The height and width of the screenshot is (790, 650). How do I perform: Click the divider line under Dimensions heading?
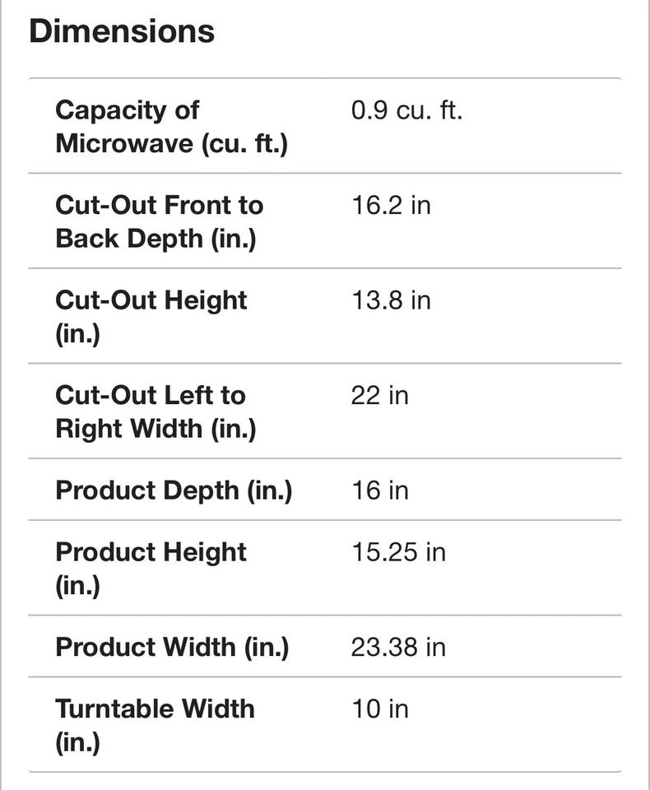point(324,78)
